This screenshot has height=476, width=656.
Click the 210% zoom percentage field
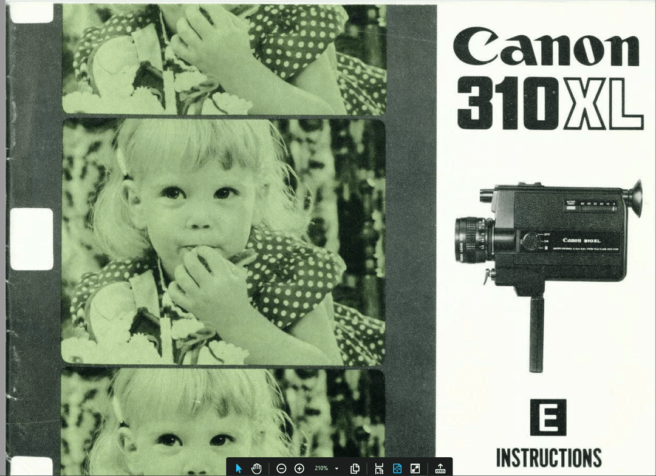(321, 468)
